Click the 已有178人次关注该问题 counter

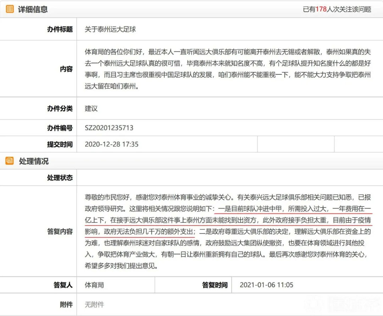(337, 9)
